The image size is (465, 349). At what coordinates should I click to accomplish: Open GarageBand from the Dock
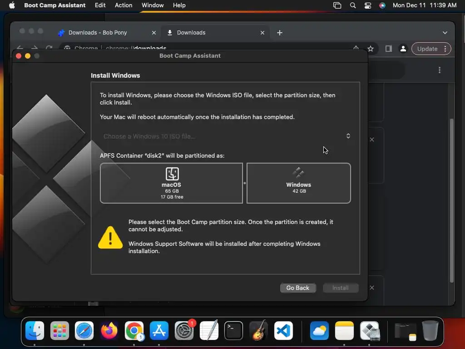(x=258, y=330)
